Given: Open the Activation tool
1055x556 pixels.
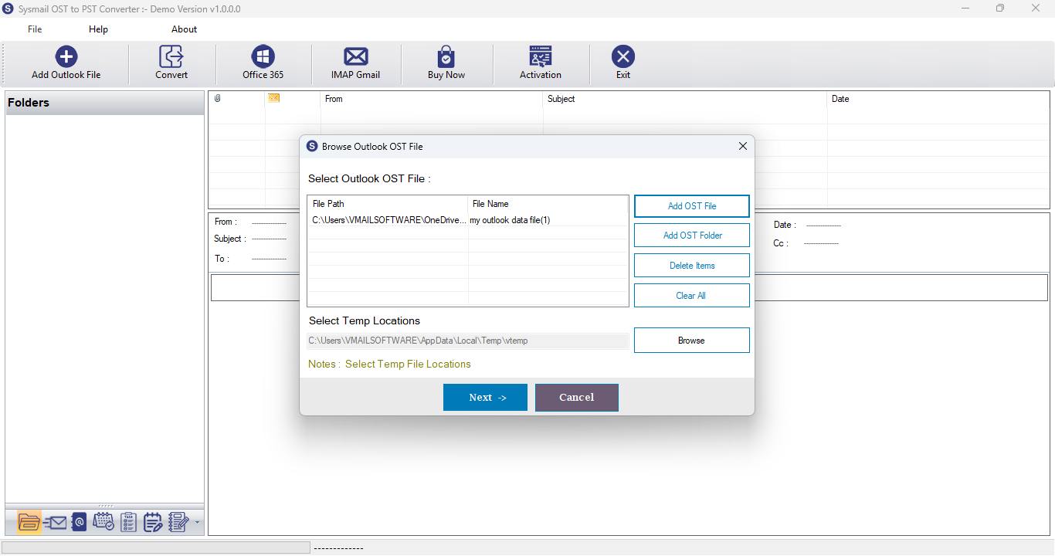Looking at the screenshot, I should coord(540,62).
